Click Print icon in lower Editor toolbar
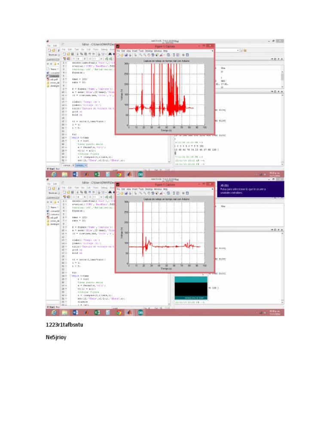 [x=98, y=192]
